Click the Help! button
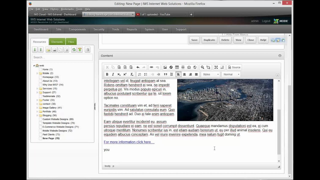320x180 pixels. pos(263,40)
